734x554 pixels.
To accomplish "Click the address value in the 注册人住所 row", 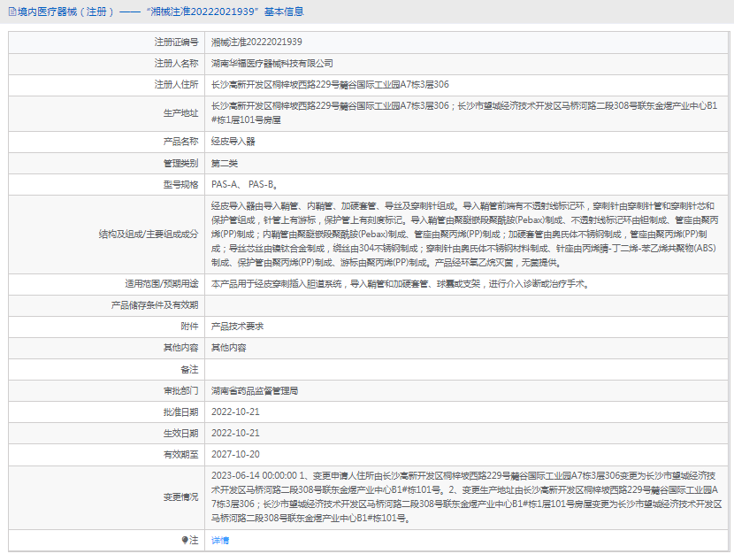I will tap(330, 84).
